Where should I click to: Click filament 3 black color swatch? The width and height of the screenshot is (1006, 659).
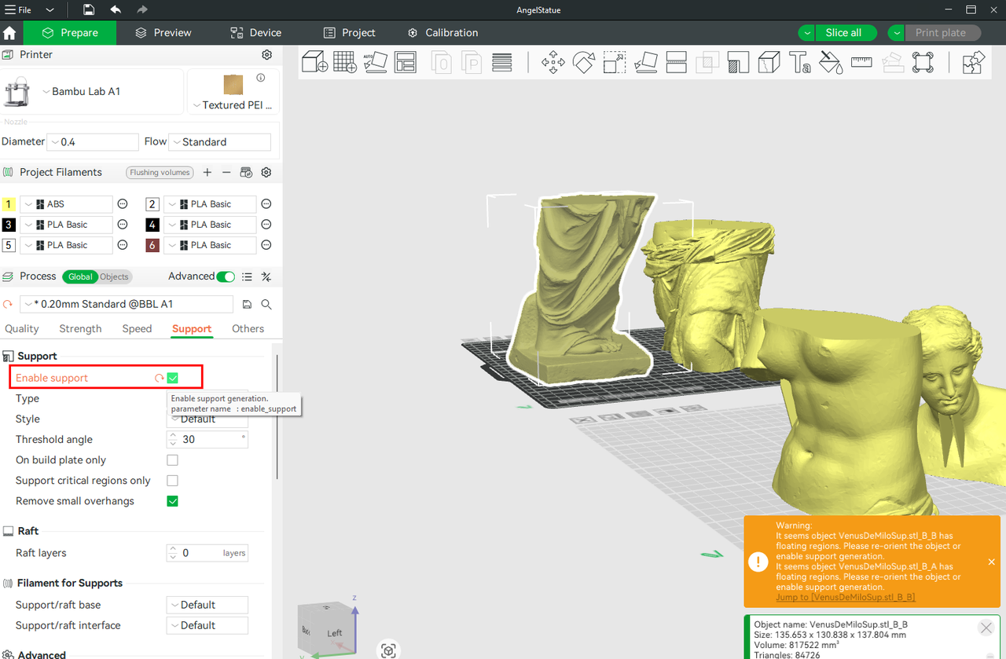pyautogui.click(x=9, y=225)
